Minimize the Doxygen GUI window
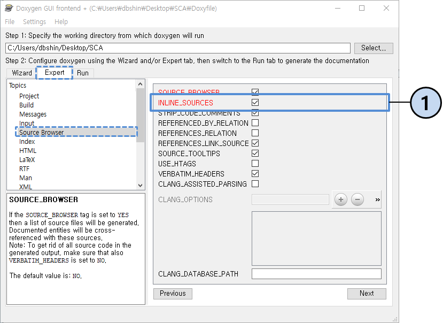Image resolution: width=443 pixels, height=323 pixels. pyautogui.click(x=338, y=8)
